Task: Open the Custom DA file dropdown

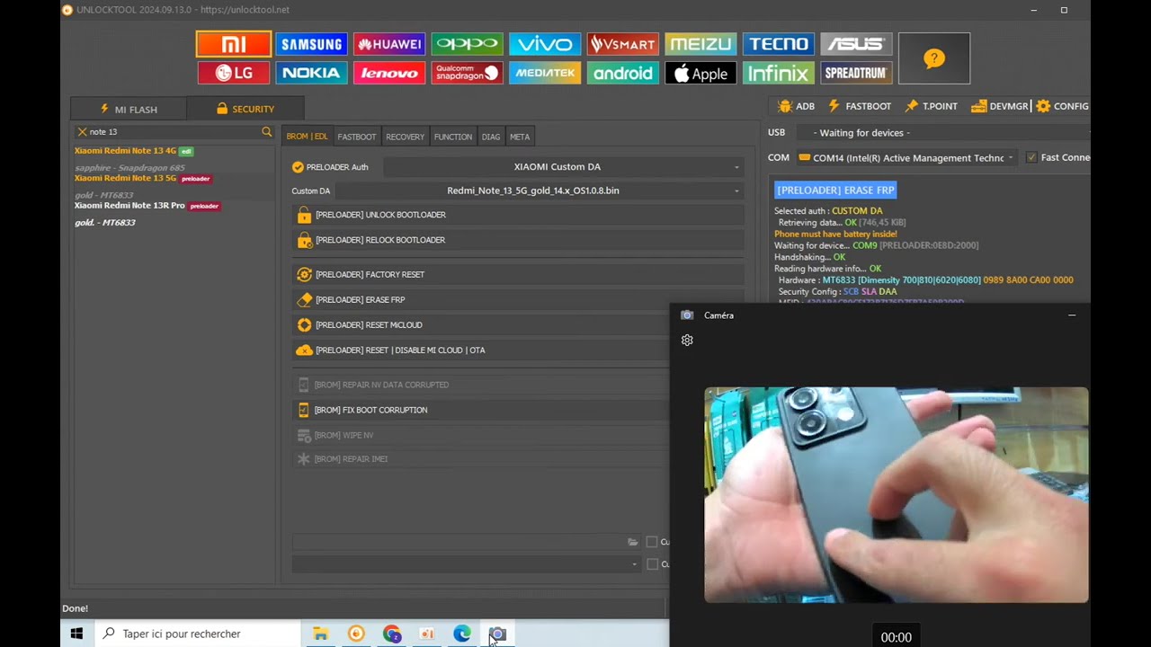Action: [x=540, y=191]
